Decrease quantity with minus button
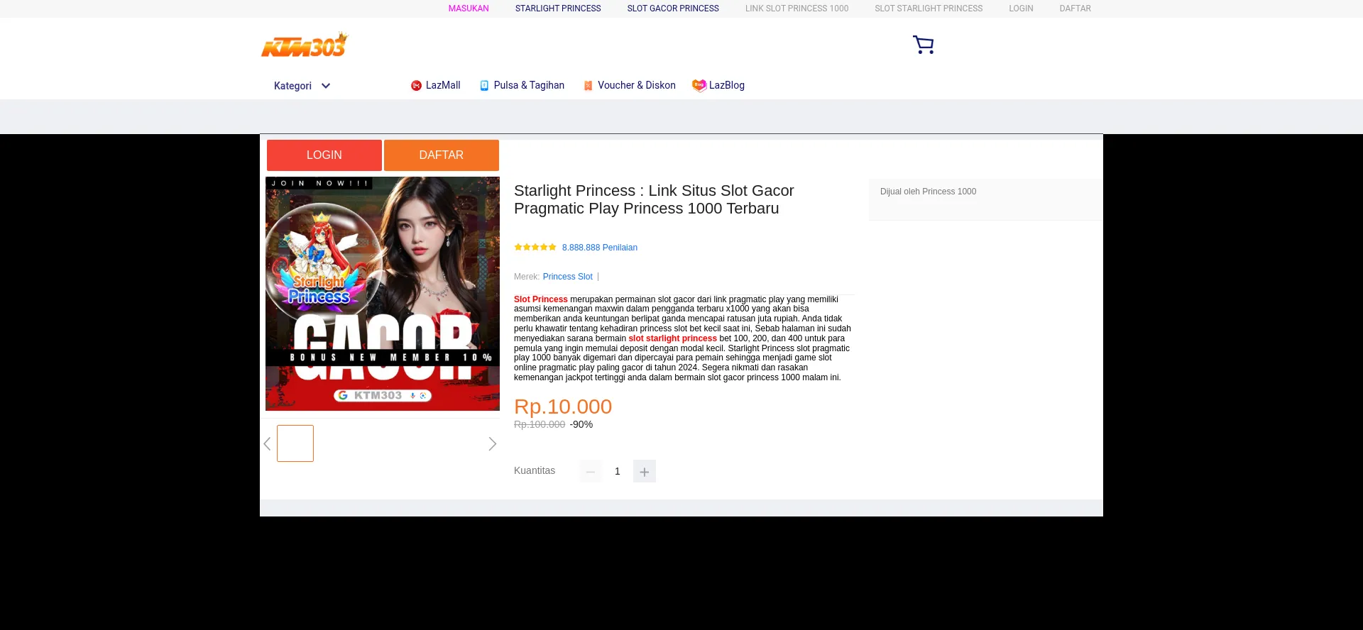The image size is (1363, 630). [590, 472]
